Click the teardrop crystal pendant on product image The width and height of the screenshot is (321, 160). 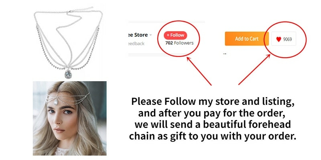tap(68, 74)
